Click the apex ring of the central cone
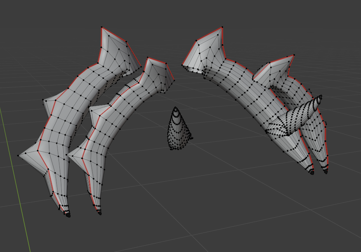This screenshot has width=361, height=252. [176, 109]
